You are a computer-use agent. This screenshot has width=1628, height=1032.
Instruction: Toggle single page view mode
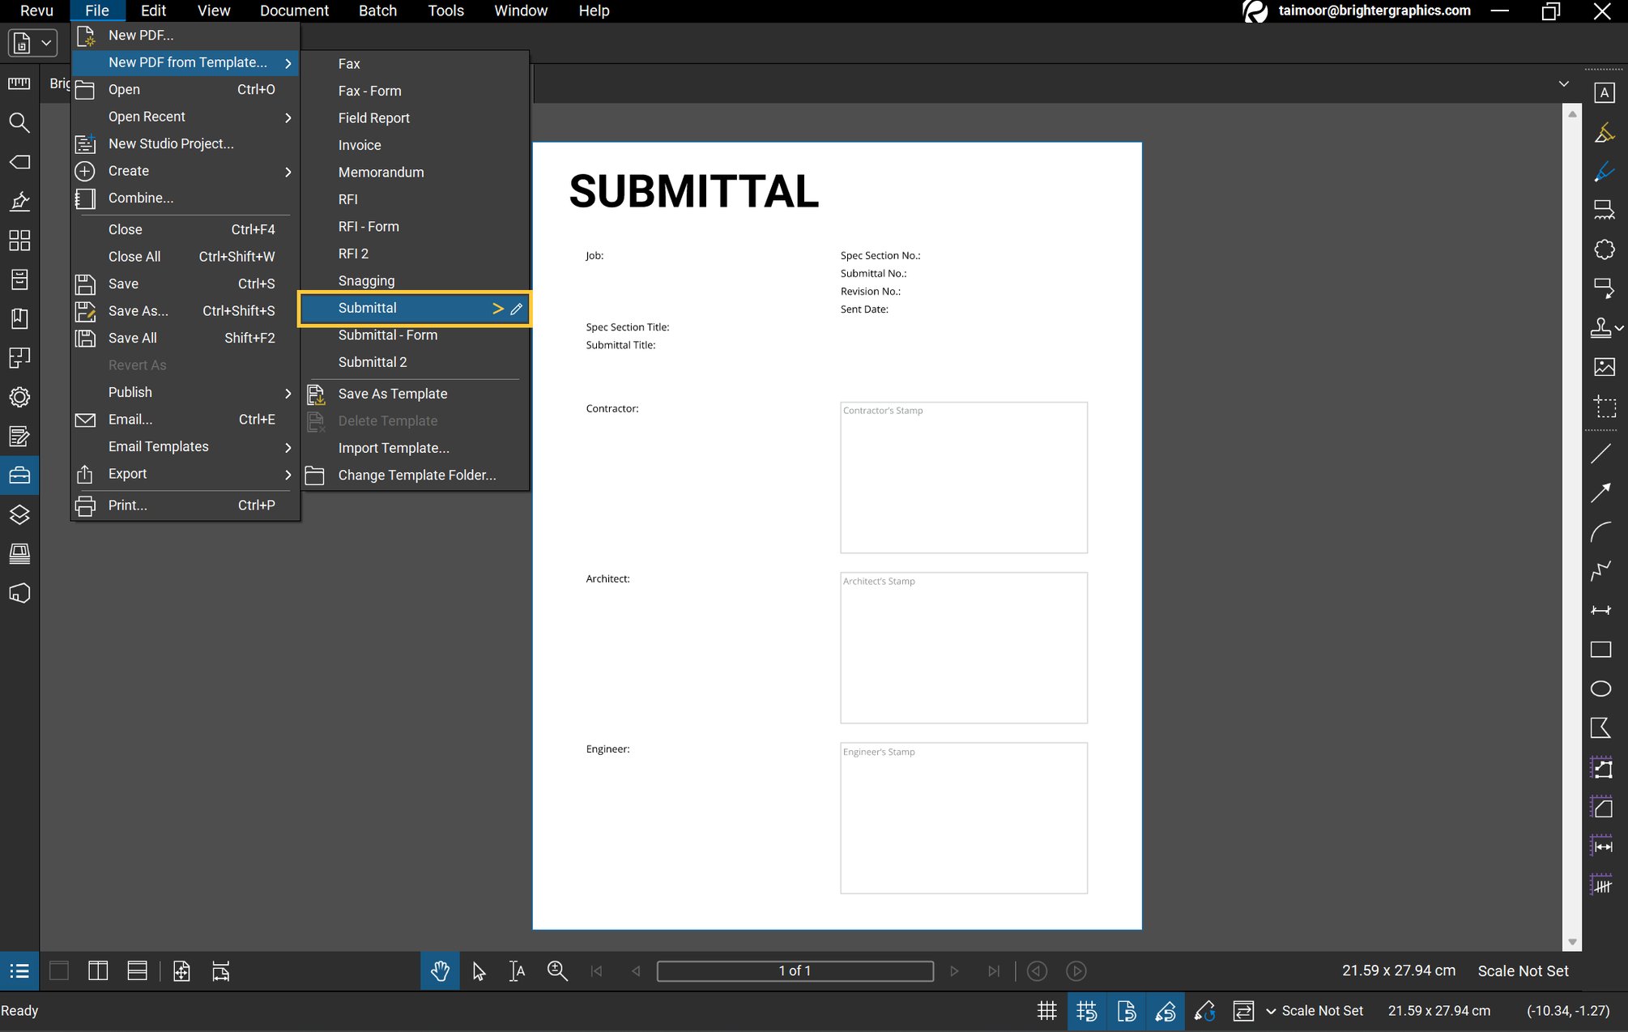58,970
